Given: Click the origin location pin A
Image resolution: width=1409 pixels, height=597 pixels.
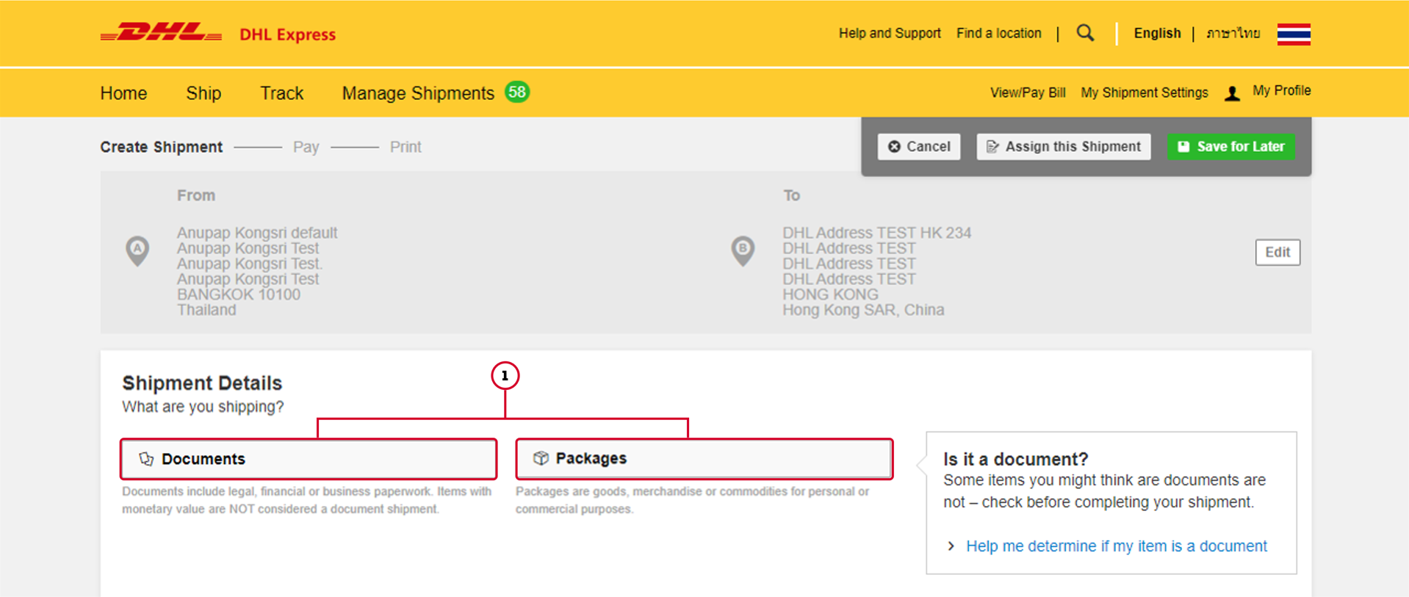Looking at the screenshot, I should click(x=137, y=250).
